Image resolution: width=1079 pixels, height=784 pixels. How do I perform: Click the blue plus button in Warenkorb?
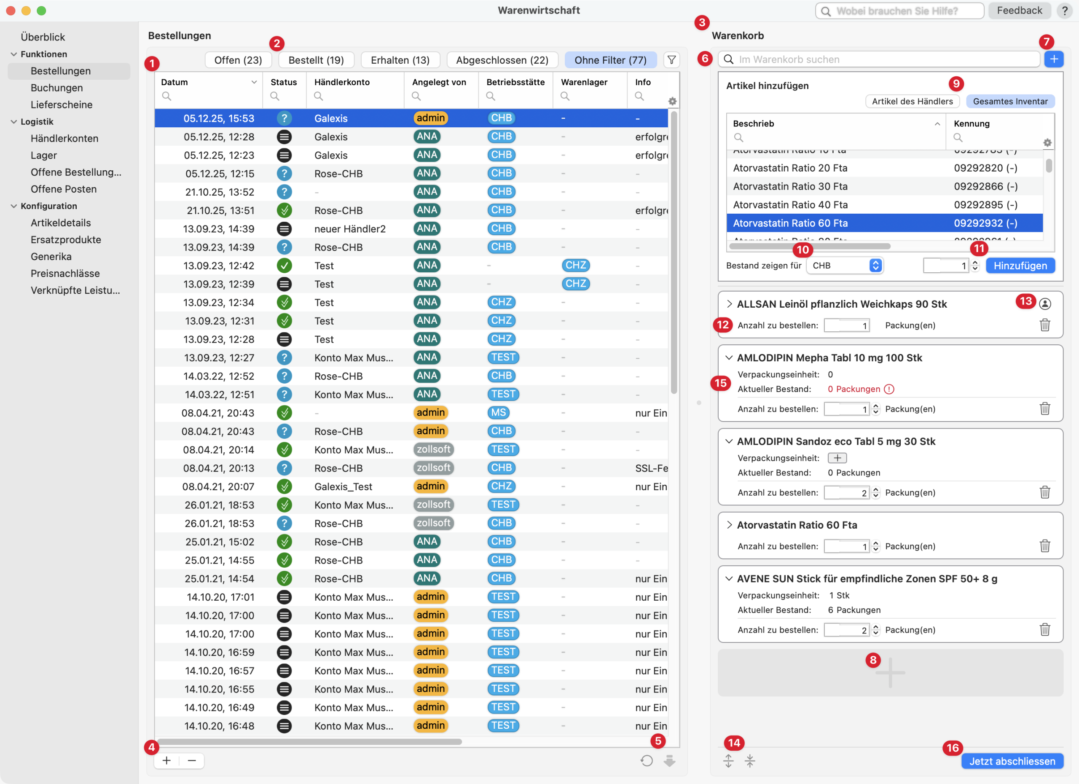coord(1053,59)
